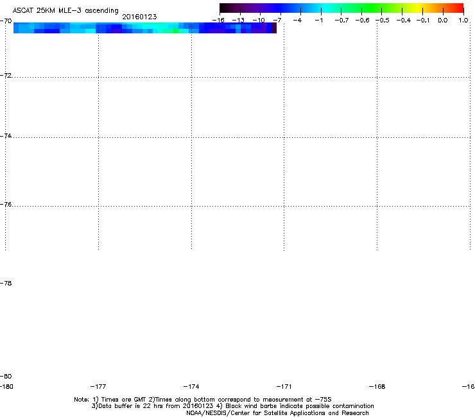Image resolution: width=475 pixels, height=417 pixels.
Task: Click the colorbar label -0.4
Action: click(404, 21)
